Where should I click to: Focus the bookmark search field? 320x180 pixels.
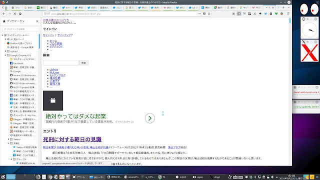(20, 29)
